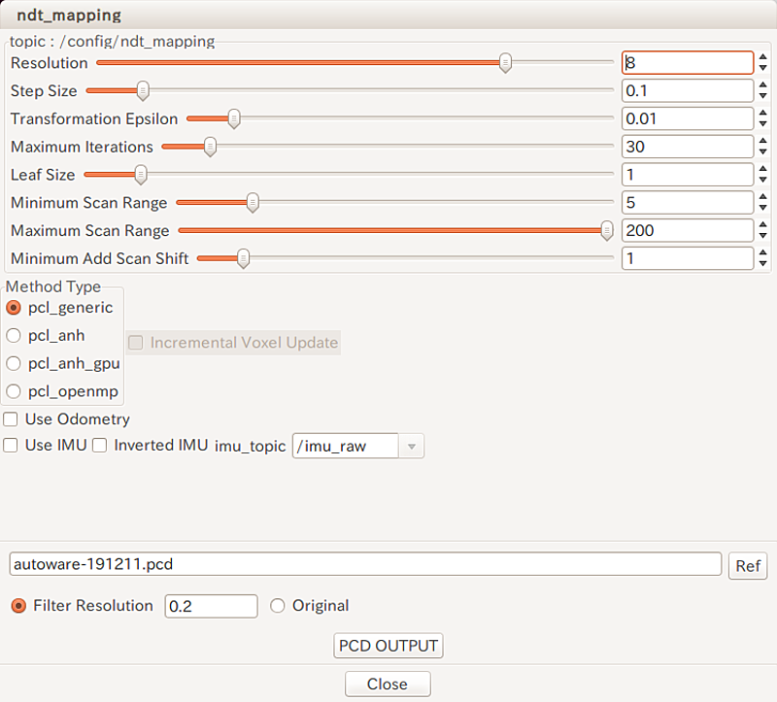Viewport: 777px width, 702px height.
Task: Click the Maximum Scan Range value field
Action: tap(688, 230)
